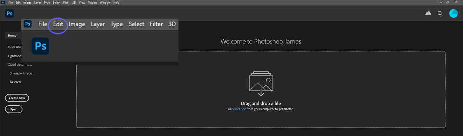Follow the "select one" link
This screenshot has height=136, width=463.
(x=239, y=109)
